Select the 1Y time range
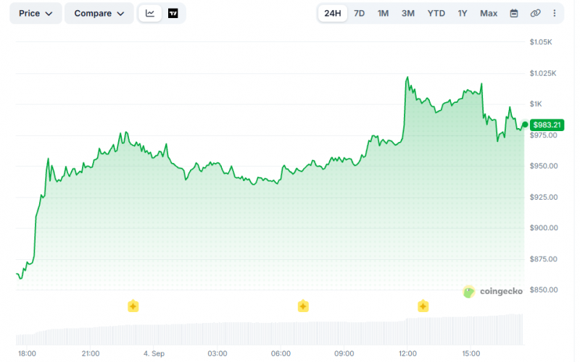580x362 pixels. click(x=463, y=14)
